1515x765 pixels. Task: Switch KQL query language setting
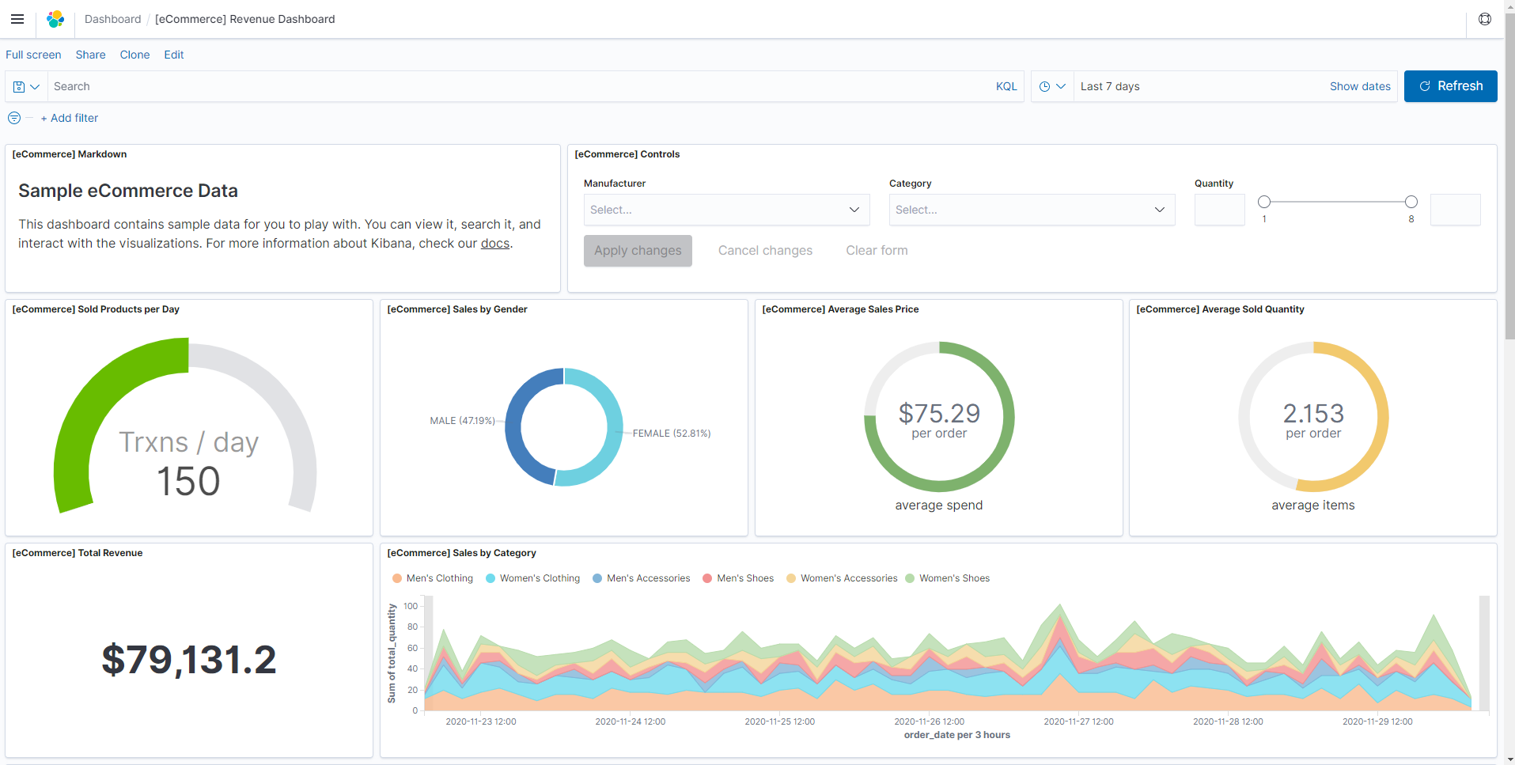[x=1006, y=87]
